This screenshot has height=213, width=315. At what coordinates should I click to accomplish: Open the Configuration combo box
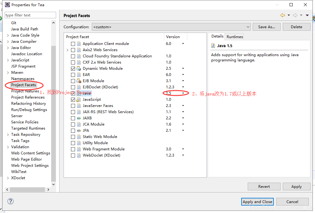pos(171,27)
